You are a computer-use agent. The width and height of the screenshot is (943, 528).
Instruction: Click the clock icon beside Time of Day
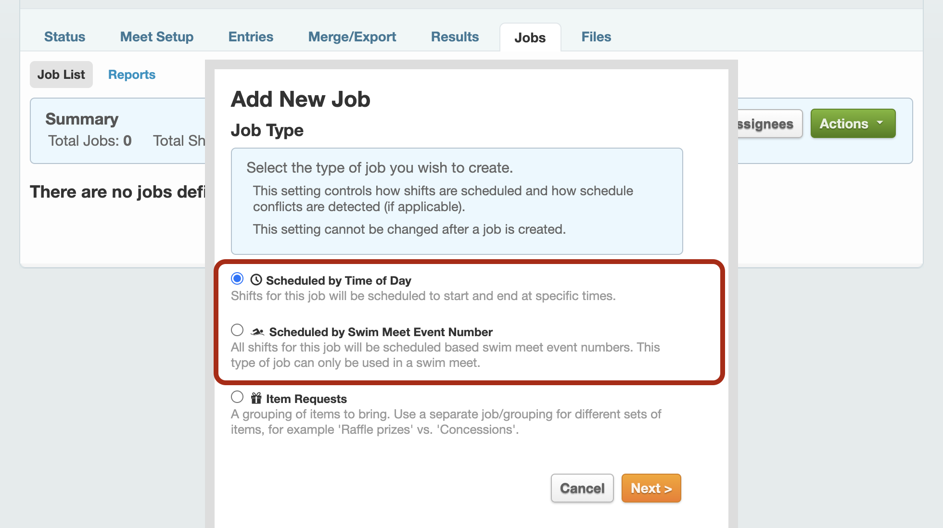(256, 280)
